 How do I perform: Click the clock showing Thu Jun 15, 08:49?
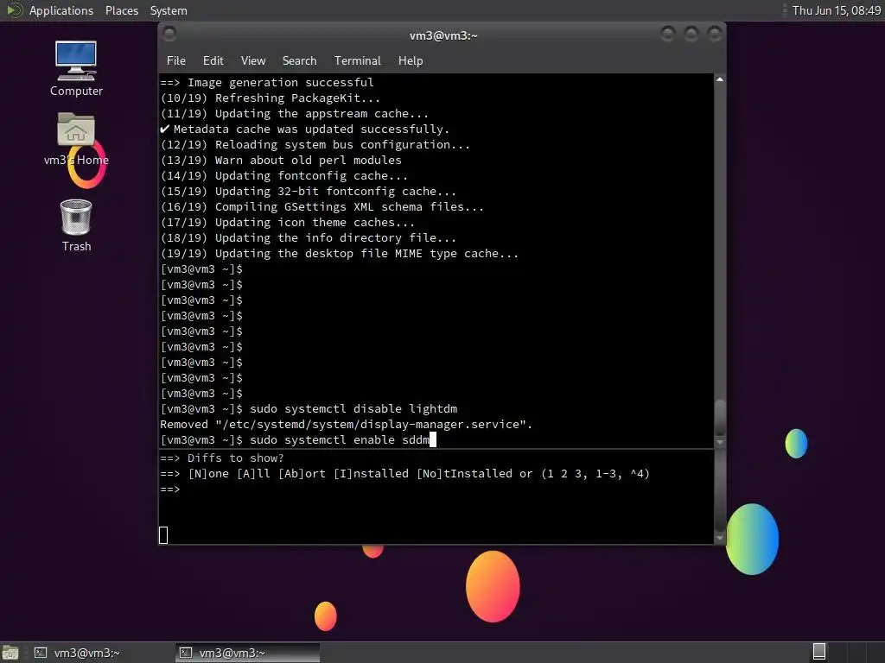836,10
